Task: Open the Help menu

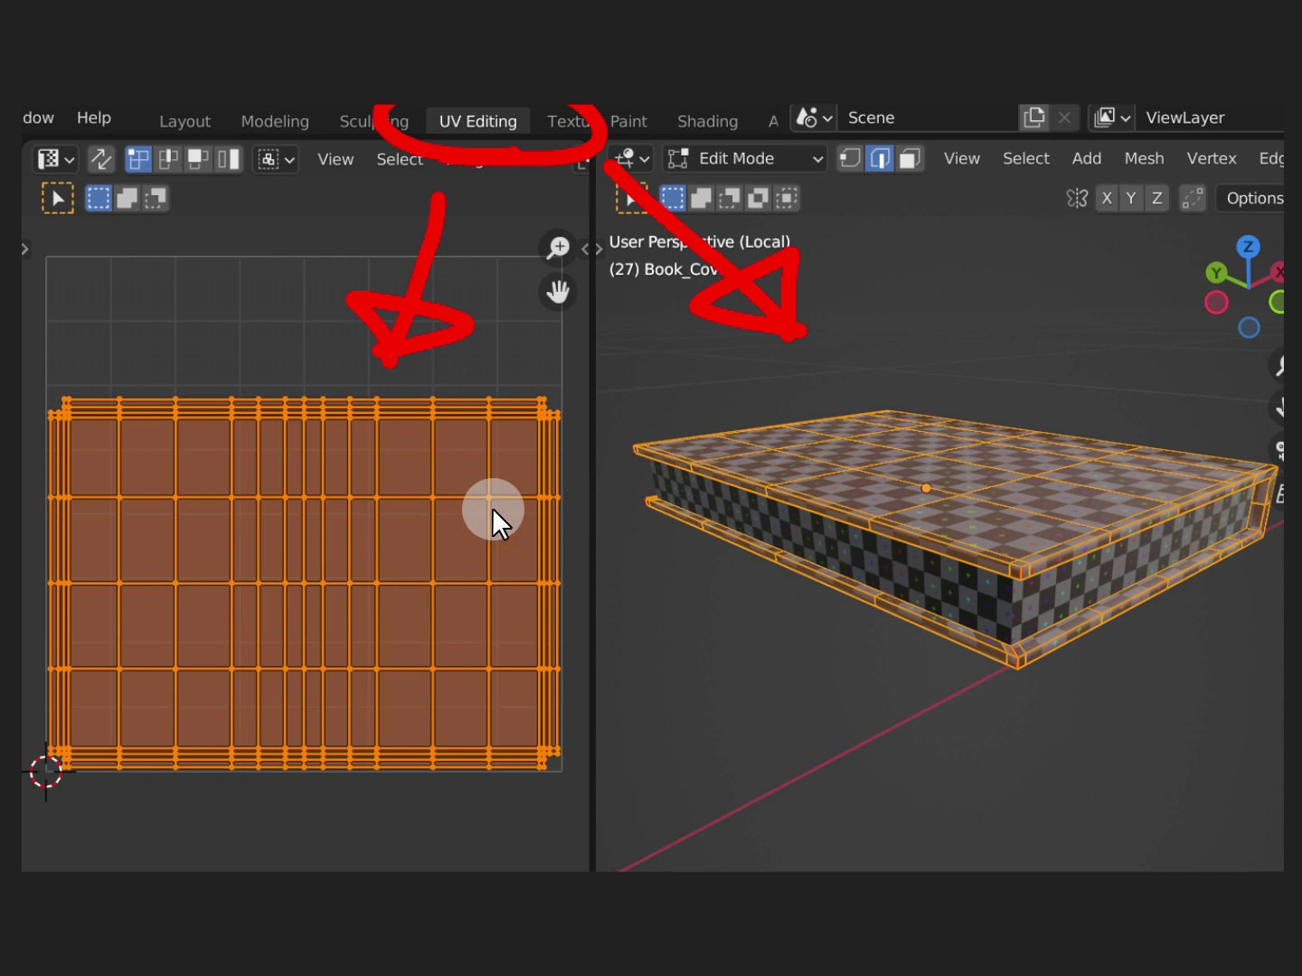Action: pos(94,118)
